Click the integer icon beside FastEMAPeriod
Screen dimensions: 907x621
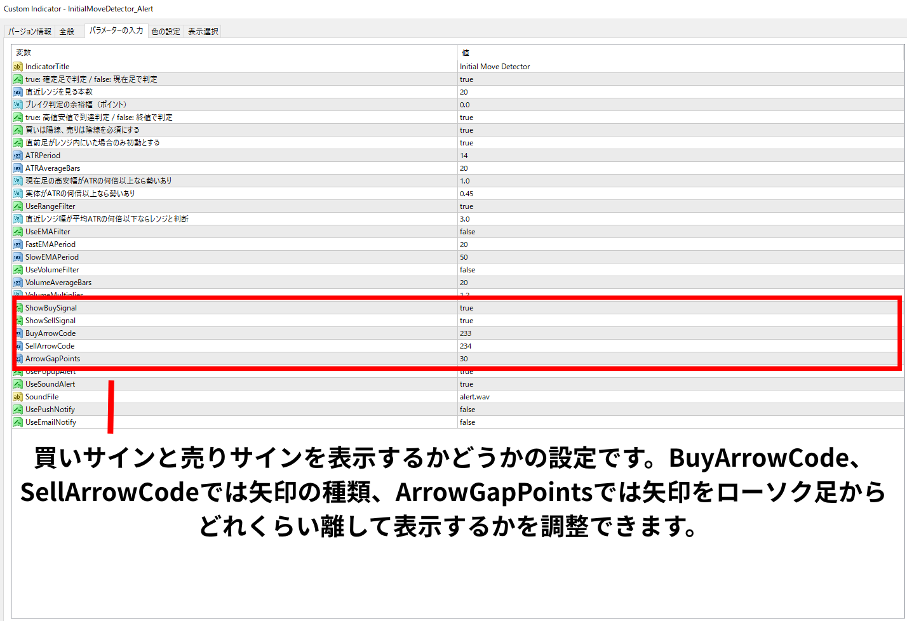point(18,244)
